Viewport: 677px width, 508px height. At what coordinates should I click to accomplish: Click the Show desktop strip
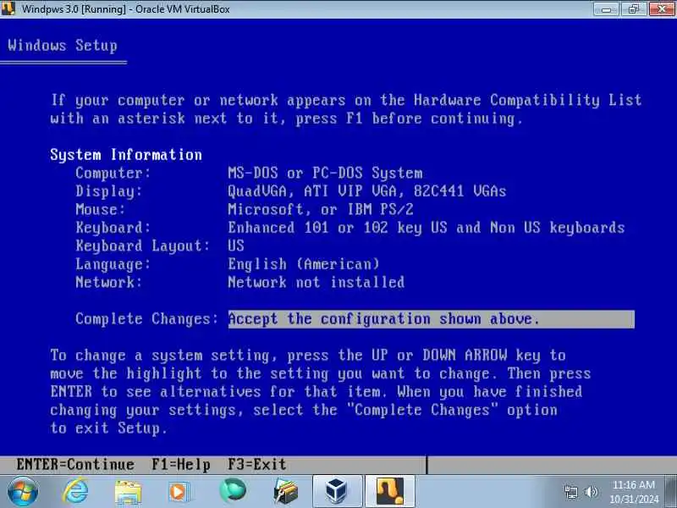point(671,492)
